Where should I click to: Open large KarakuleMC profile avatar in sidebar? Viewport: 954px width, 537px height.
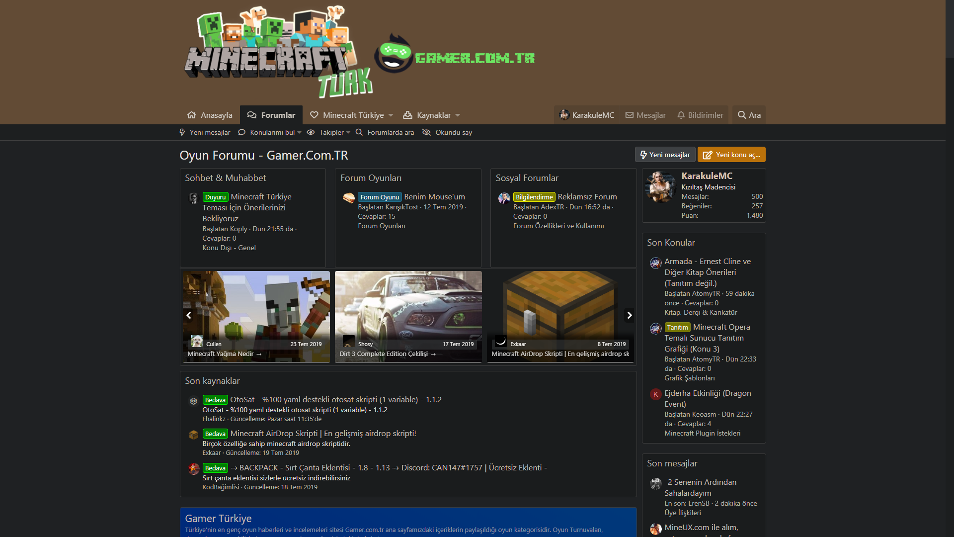[x=660, y=187]
